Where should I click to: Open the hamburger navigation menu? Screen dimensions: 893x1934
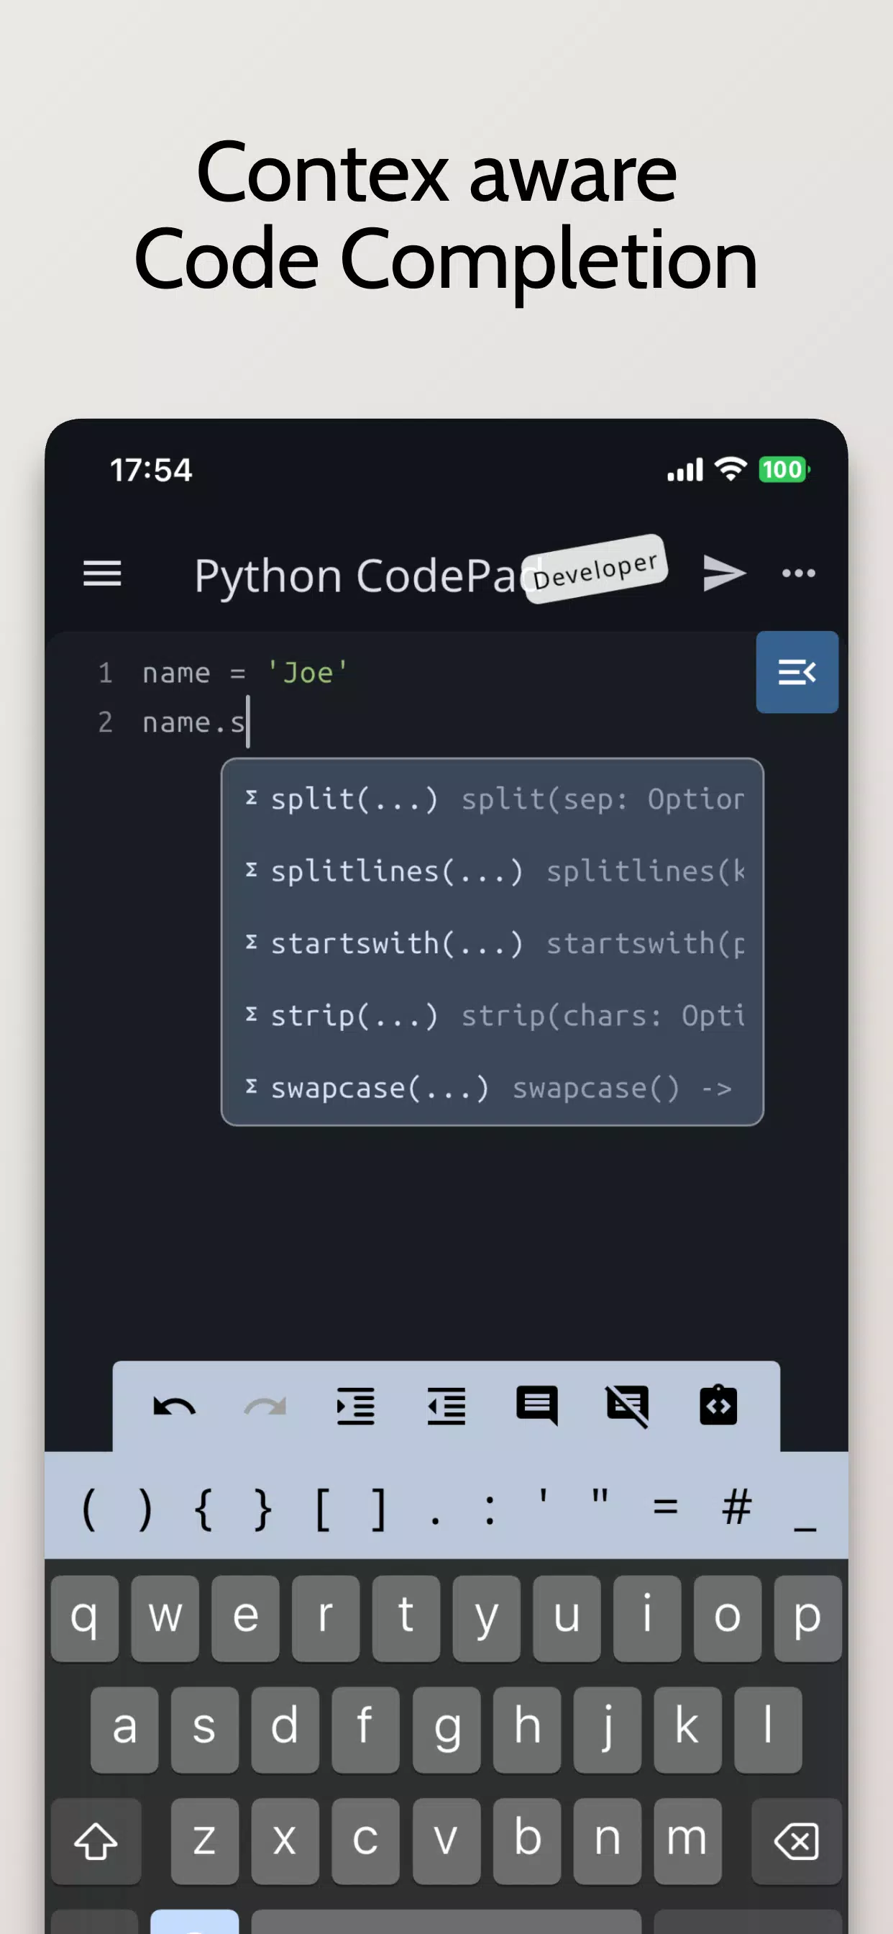[x=102, y=573]
